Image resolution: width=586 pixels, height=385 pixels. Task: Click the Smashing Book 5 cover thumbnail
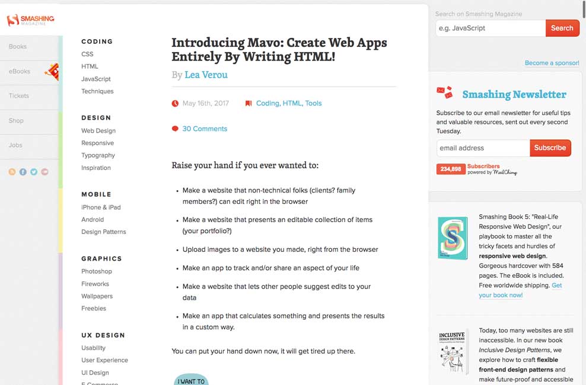[453, 238]
